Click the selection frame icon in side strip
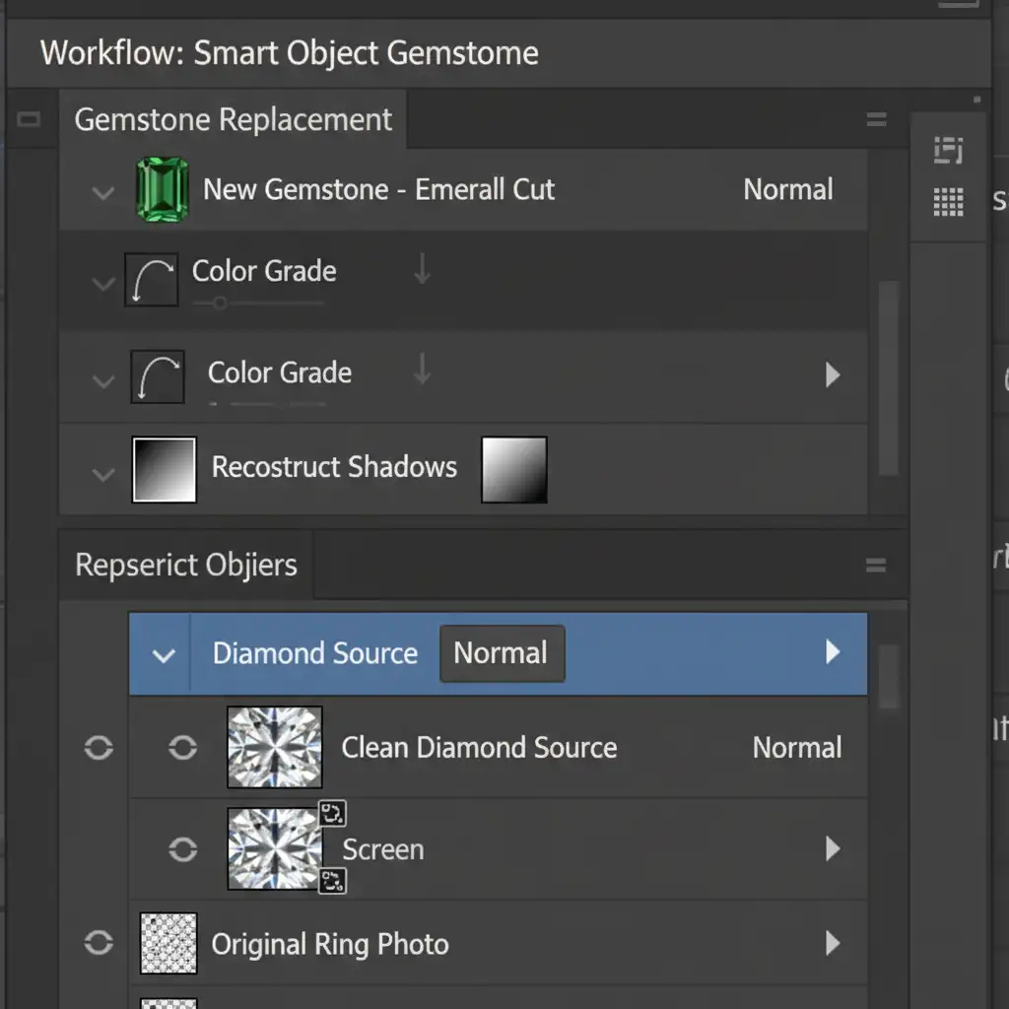 (948, 151)
